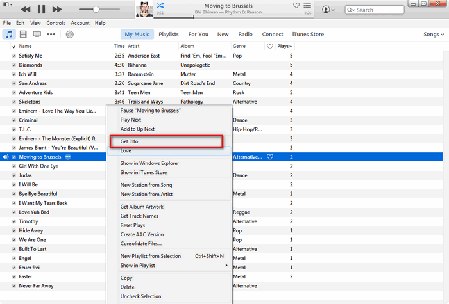Choose Delete in context menu

click(169, 287)
